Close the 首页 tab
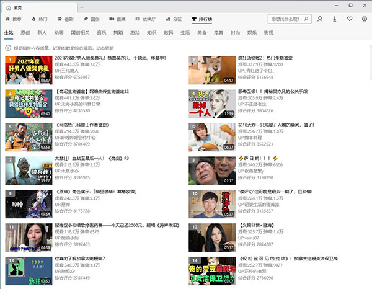The width and height of the screenshot is (372, 289). tap(73, 7)
